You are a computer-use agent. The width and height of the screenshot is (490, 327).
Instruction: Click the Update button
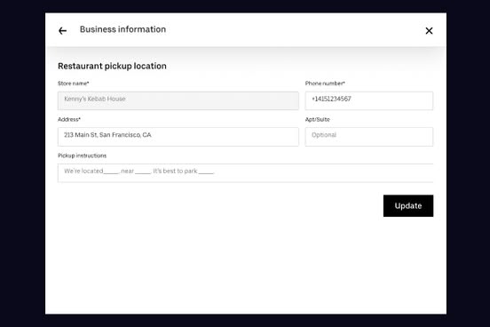408,206
